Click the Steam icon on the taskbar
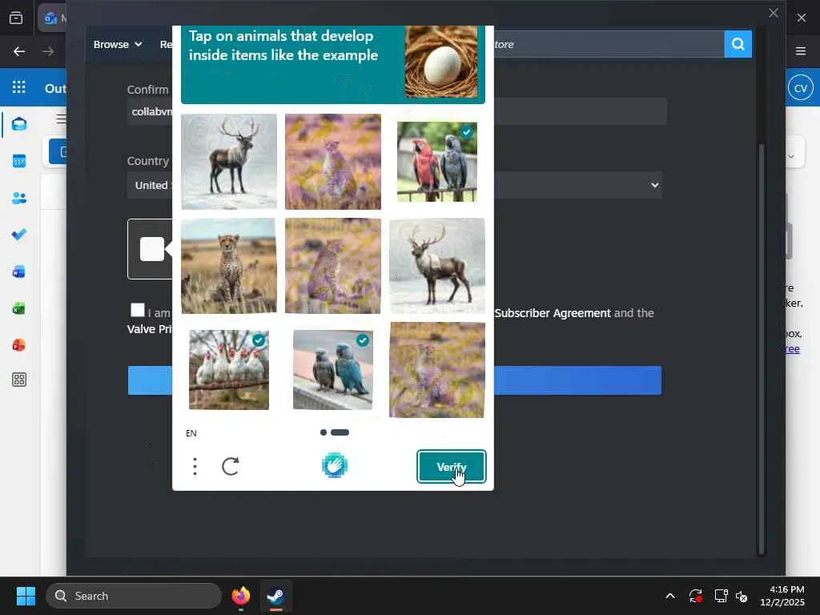 tap(275, 596)
